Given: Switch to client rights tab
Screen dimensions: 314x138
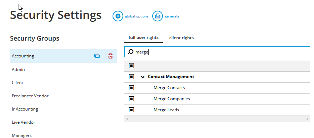Looking at the screenshot, I should tap(181, 38).
